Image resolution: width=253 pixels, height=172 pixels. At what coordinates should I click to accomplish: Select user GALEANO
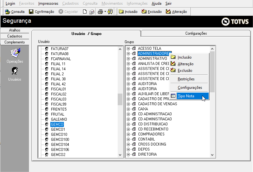point(59,119)
